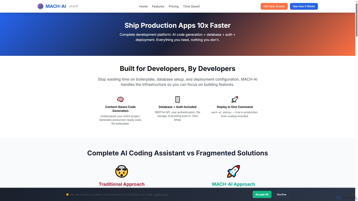Click the rocket icon above Deploy in One Command

235,99
